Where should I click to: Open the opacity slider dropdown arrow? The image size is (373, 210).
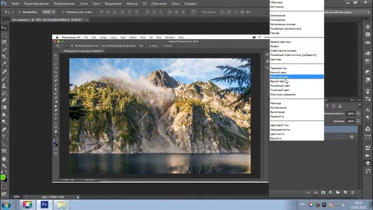[358, 114]
